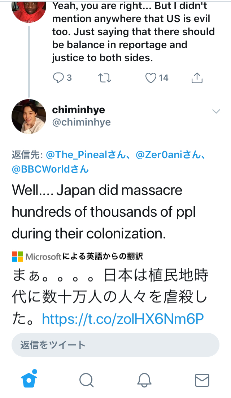Like the tweet with 14 likes
The image size is (231, 398).
[x=151, y=78]
